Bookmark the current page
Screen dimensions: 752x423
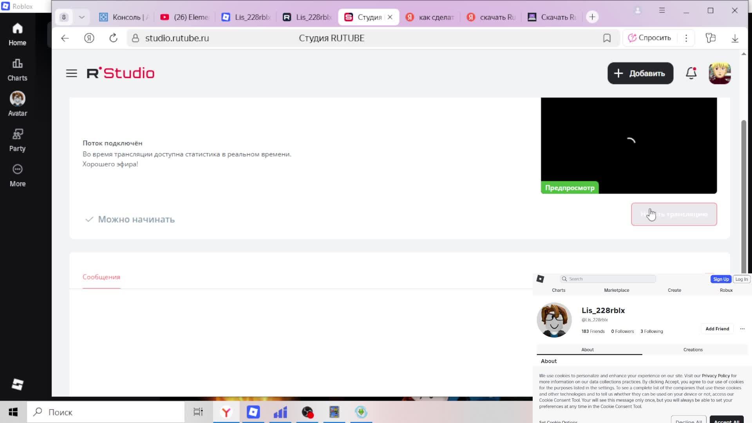click(x=607, y=38)
